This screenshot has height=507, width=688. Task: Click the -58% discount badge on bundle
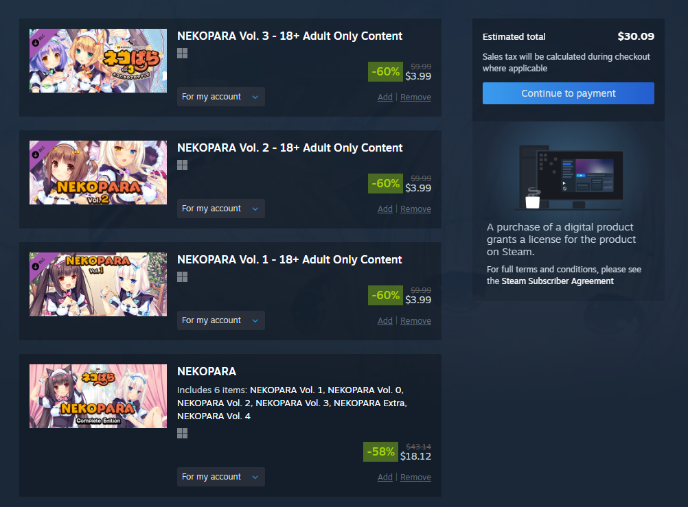tap(380, 451)
